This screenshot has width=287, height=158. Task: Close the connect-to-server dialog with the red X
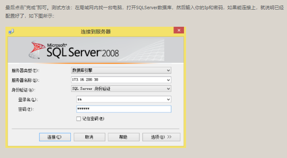point(179,30)
